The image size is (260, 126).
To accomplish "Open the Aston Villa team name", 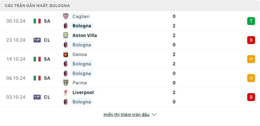I will pyautogui.click(x=84, y=35).
